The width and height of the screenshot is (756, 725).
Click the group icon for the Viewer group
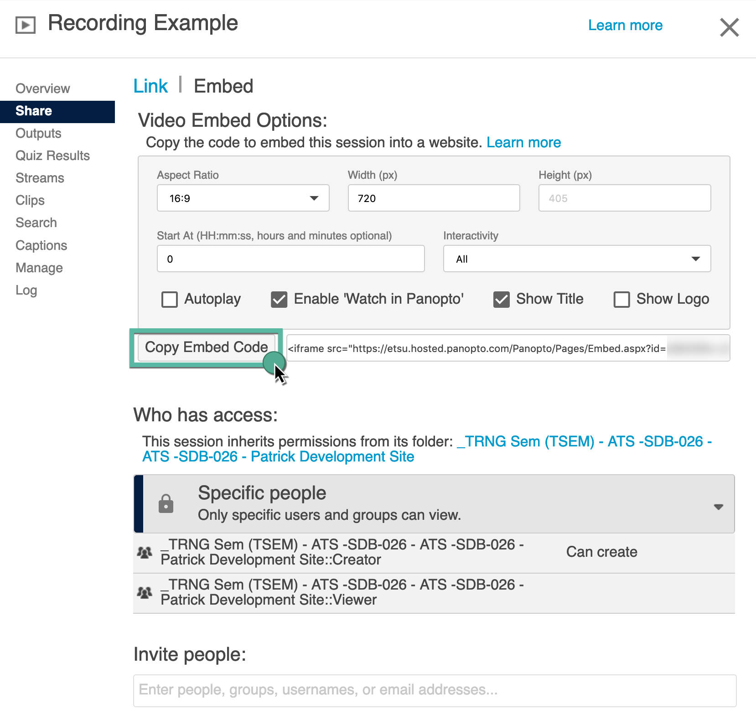[x=145, y=593]
